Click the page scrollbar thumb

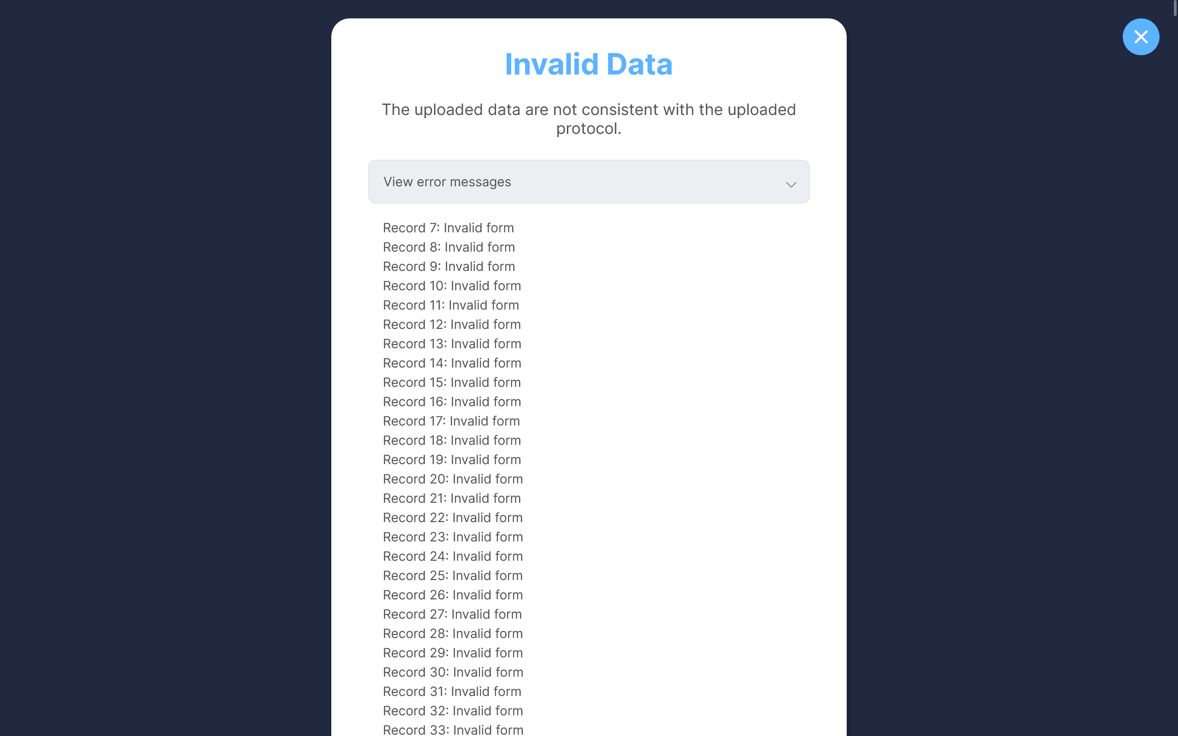[1175, 9]
